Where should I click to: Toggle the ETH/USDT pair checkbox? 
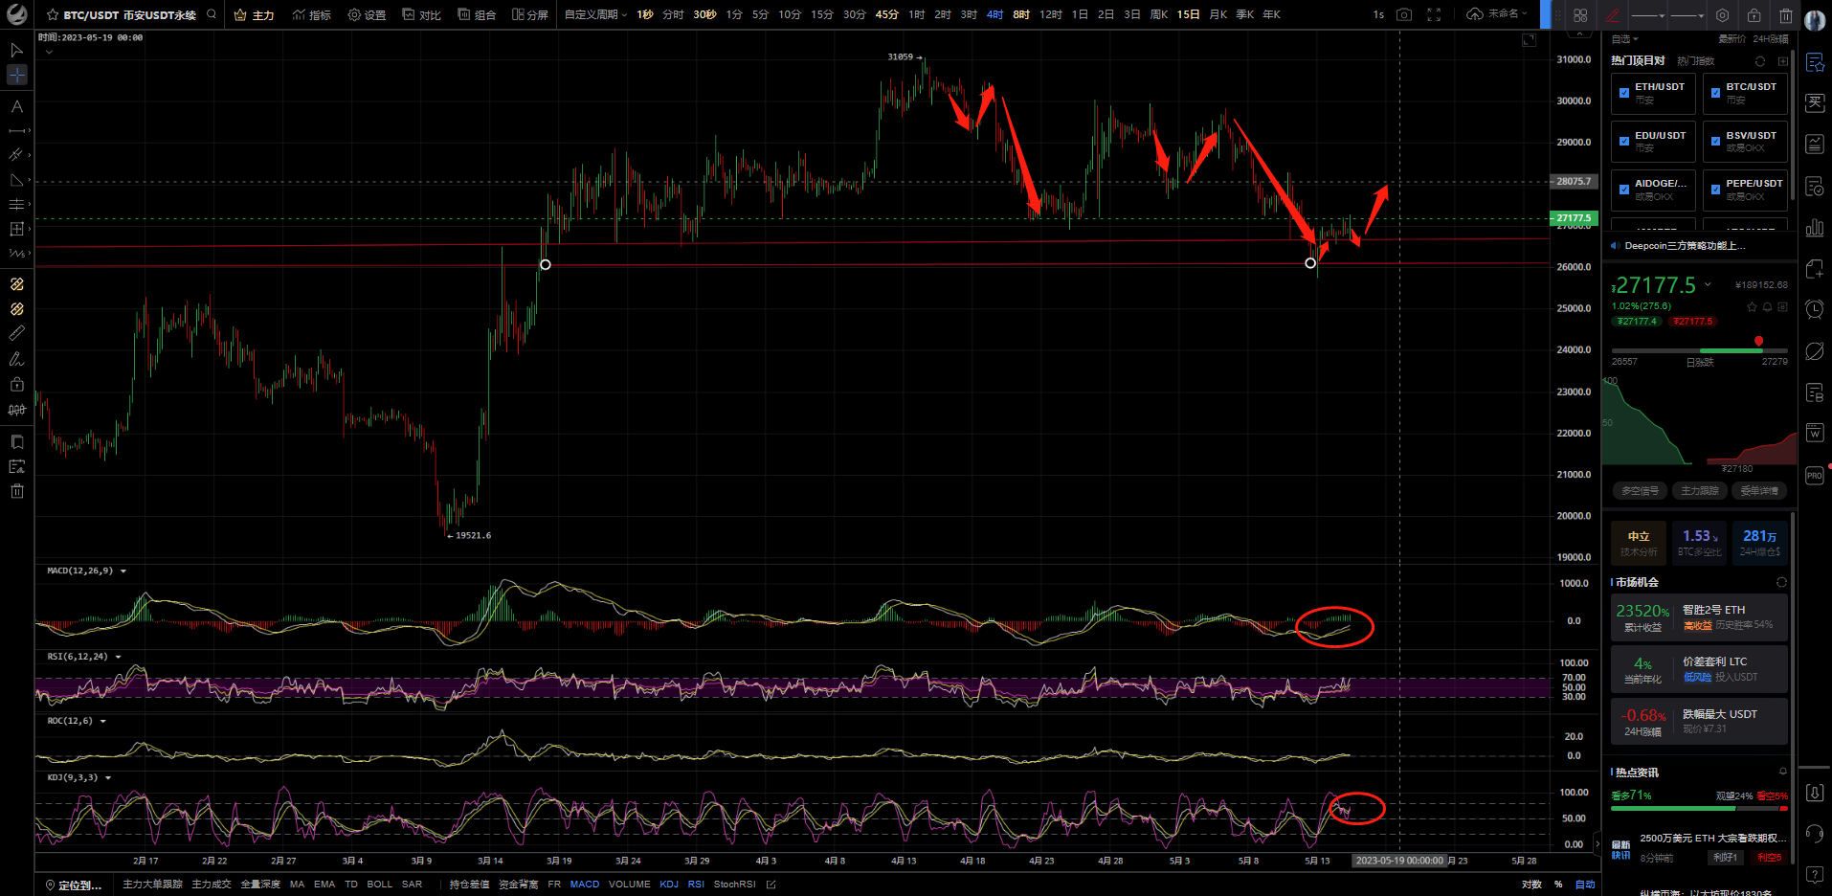[x=1624, y=93]
